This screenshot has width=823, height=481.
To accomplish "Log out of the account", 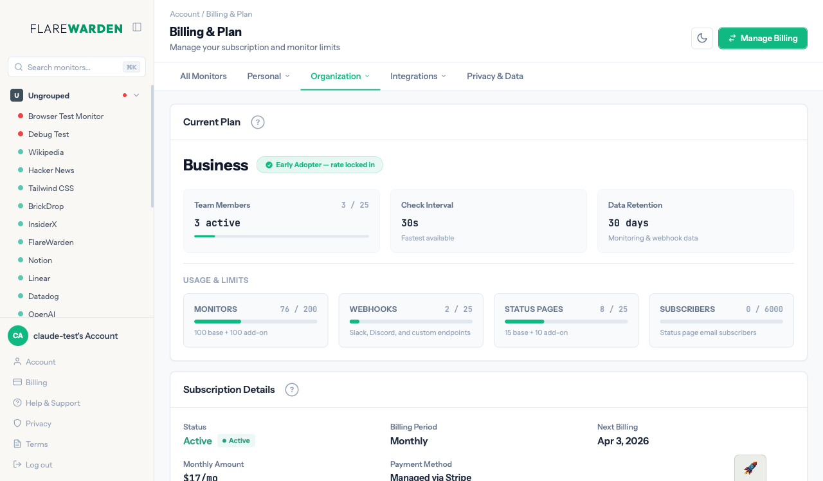I will 39,465.
